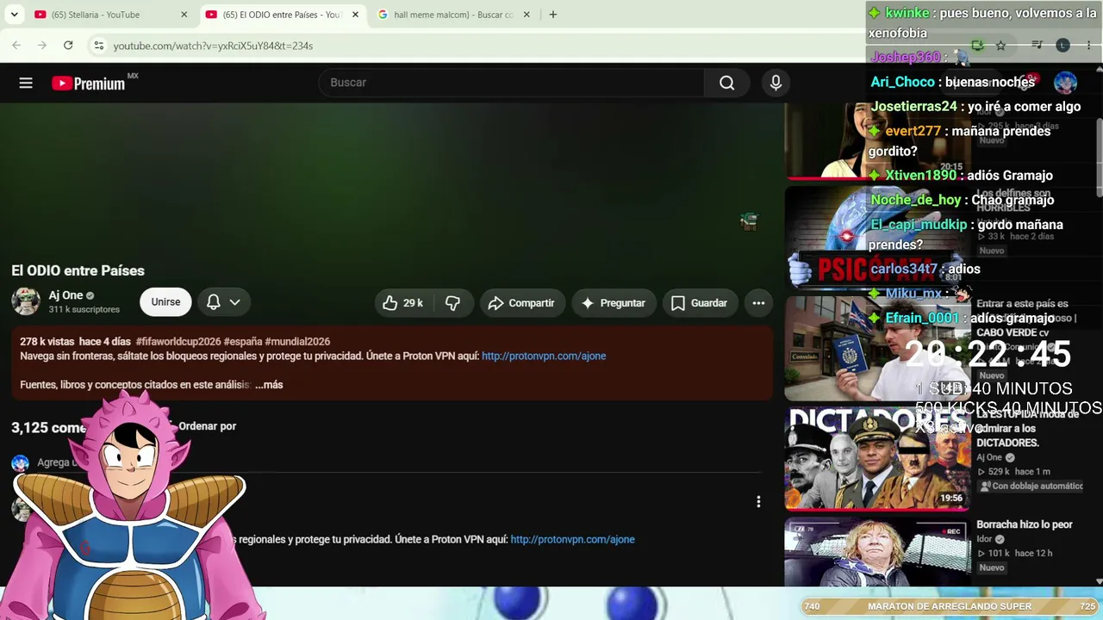The height and width of the screenshot is (620, 1103).
Task: Open the Aj One channel name
Action: coord(65,295)
